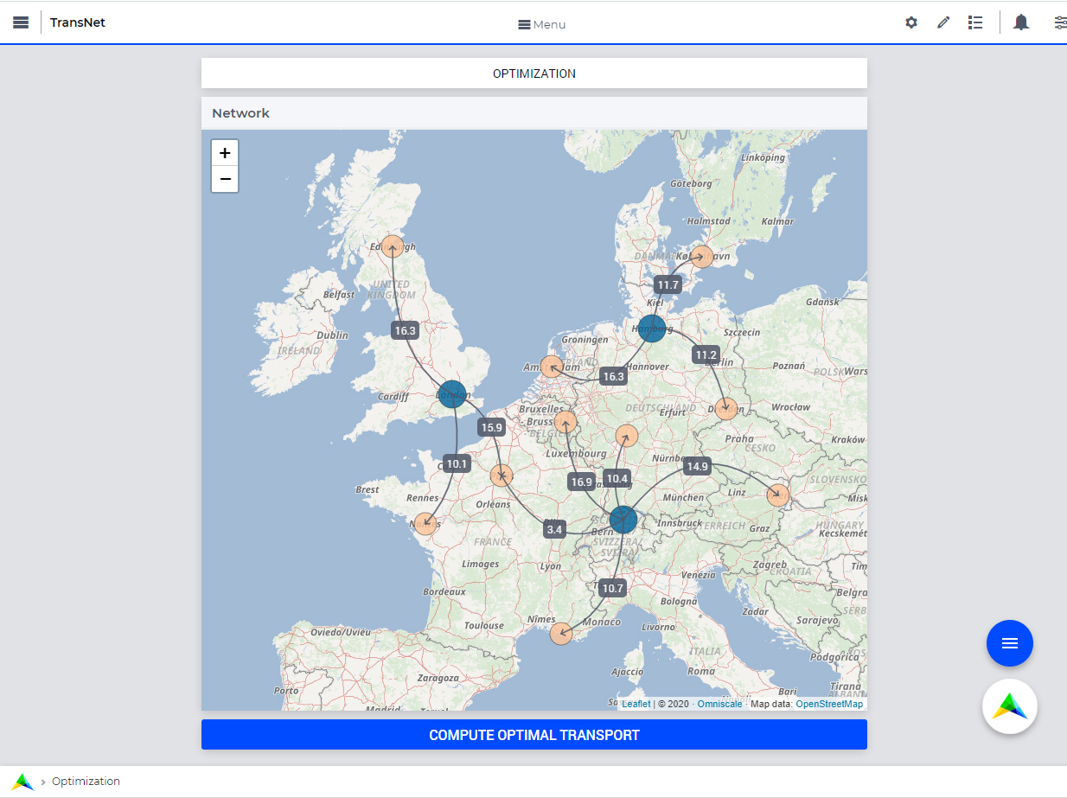Click the 16.3 label below Edinburgh
Screen dimensions: 1067x798
click(405, 329)
